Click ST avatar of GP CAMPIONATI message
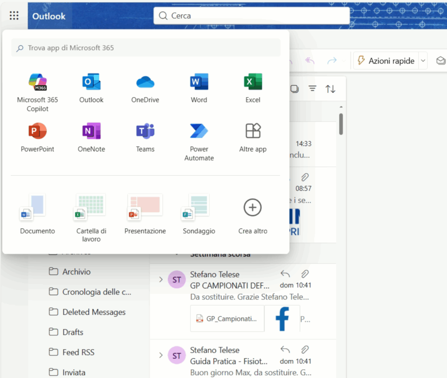The image size is (447, 378). (x=177, y=280)
